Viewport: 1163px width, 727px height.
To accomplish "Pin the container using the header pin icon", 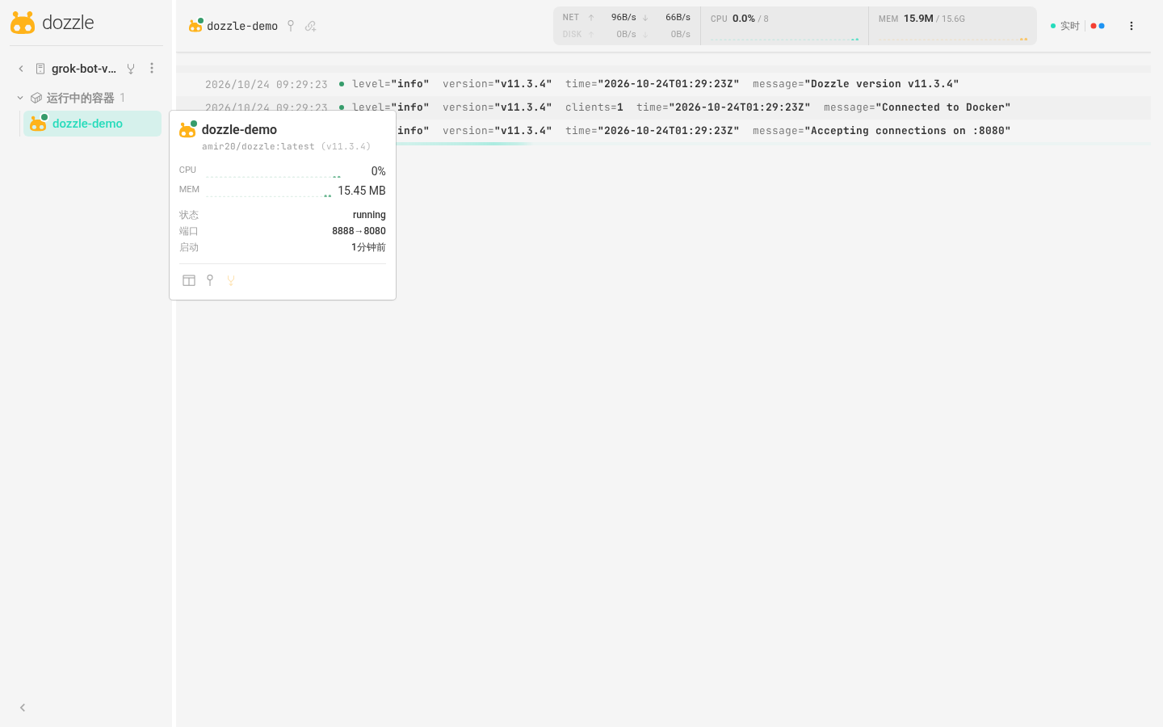I will click(x=291, y=26).
